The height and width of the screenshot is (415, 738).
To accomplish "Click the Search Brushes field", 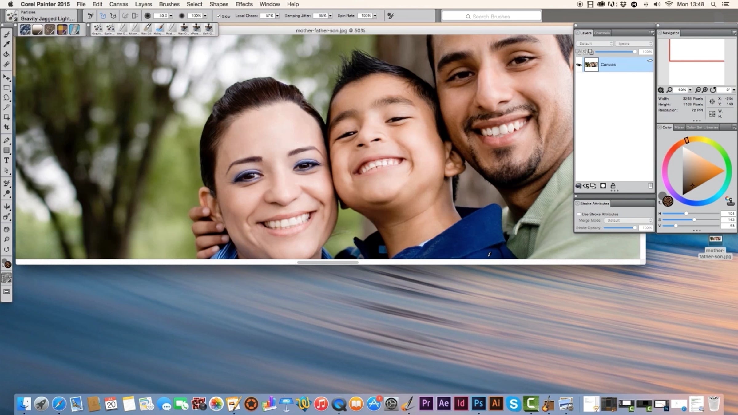I will click(491, 16).
